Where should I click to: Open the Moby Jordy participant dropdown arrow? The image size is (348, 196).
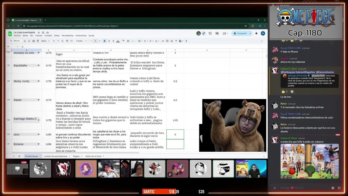pos(38,81)
